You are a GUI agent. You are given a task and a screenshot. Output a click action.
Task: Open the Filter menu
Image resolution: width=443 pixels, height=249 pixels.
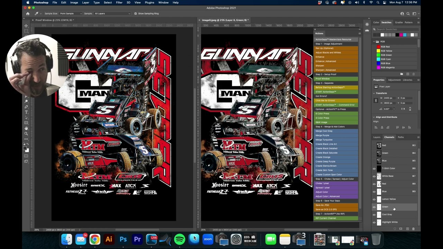119,2
